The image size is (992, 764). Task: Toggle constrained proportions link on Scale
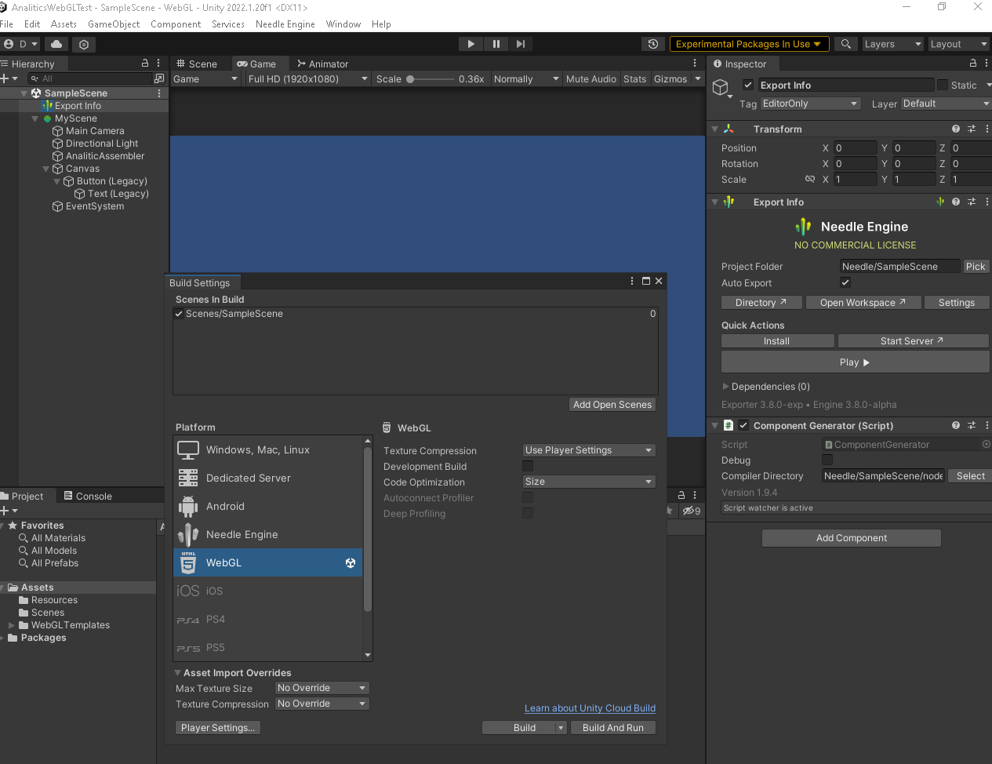[x=810, y=179]
